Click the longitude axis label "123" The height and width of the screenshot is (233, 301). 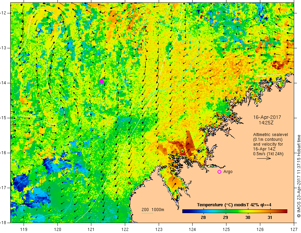click(159, 229)
